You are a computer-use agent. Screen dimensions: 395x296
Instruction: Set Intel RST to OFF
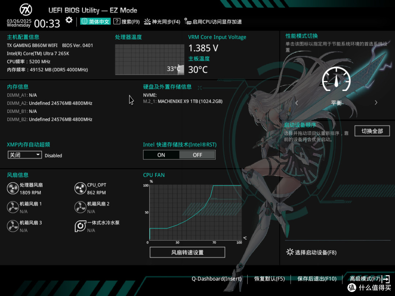tap(197, 155)
